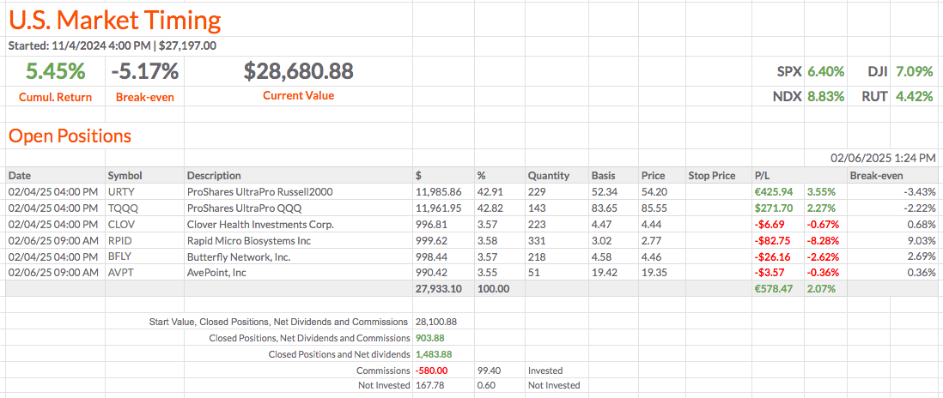This screenshot has height=398, width=943.
Task: Select the 5.45% cumulative return value
Action: pyautogui.click(x=55, y=71)
